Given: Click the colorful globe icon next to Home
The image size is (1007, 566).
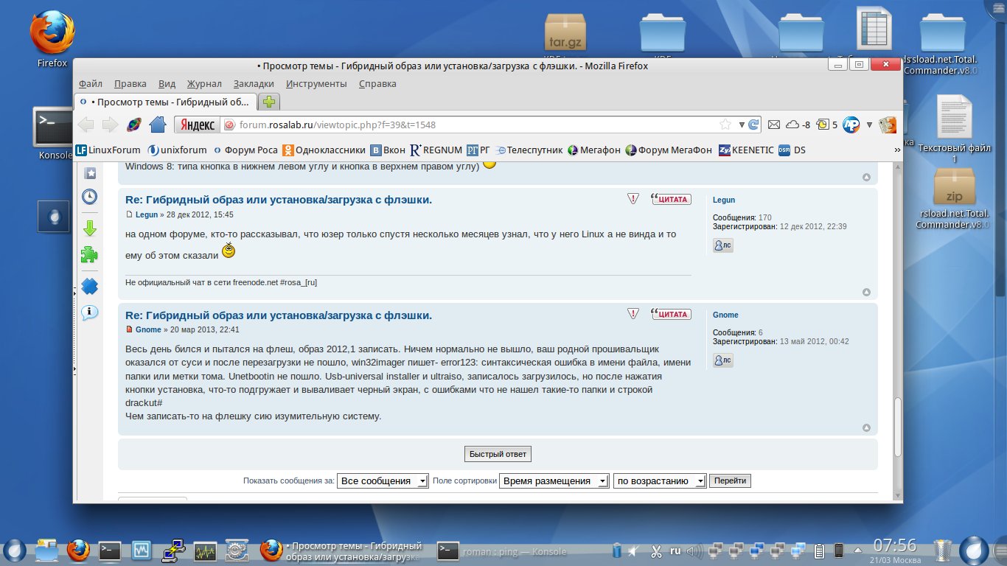Looking at the screenshot, I should click(x=133, y=125).
